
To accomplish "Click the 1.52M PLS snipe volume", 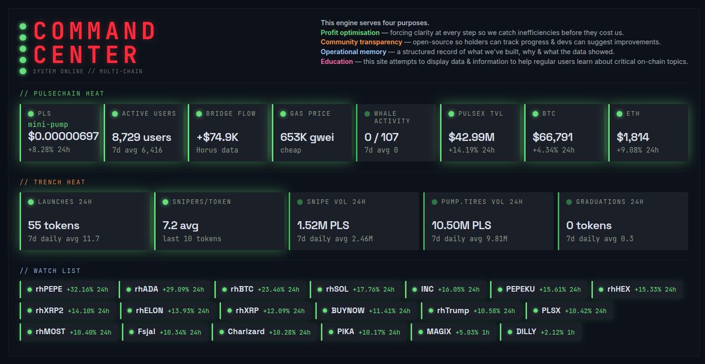I will pyautogui.click(x=323, y=225).
